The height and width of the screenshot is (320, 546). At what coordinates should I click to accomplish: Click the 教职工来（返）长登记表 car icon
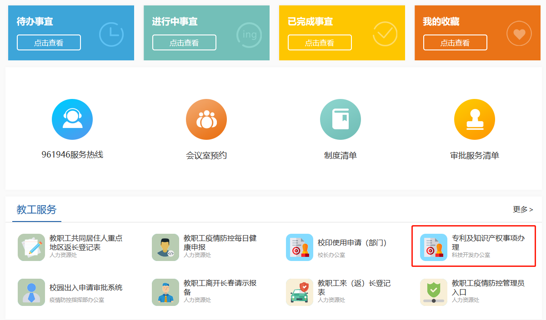300,292
